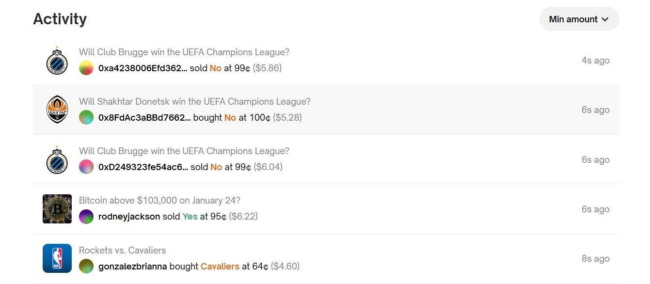Image resolution: width=650 pixels, height=284 pixels.
Task: Open first 'Will Club Brugge win' market link
Action: pyautogui.click(x=184, y=52)
